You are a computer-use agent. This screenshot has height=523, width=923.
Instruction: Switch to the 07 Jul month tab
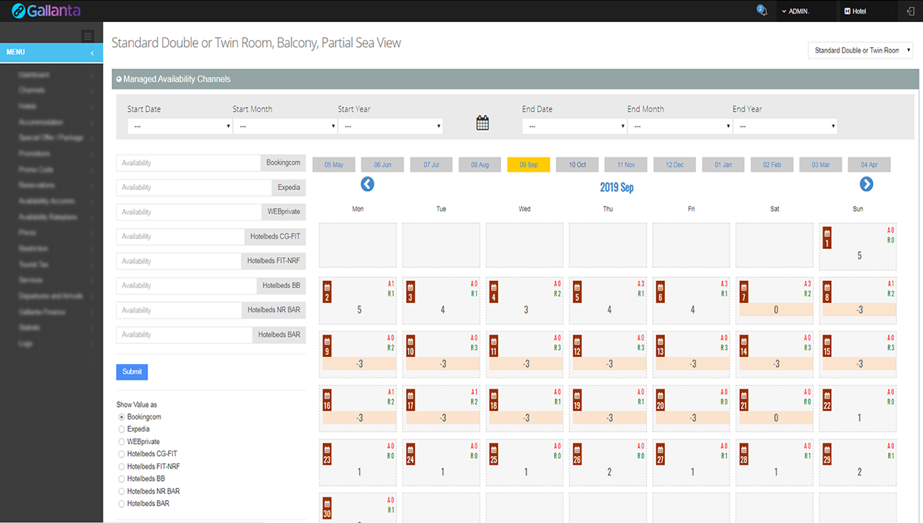[431, 165]
